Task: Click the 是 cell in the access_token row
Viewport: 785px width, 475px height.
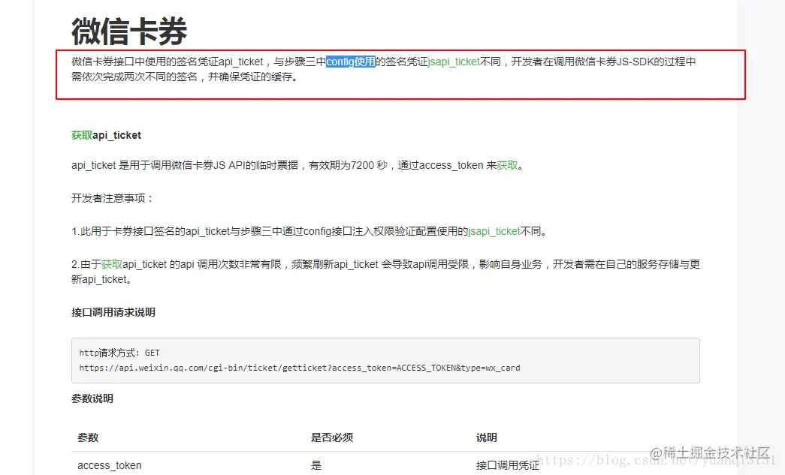Action: pos(316,465)
